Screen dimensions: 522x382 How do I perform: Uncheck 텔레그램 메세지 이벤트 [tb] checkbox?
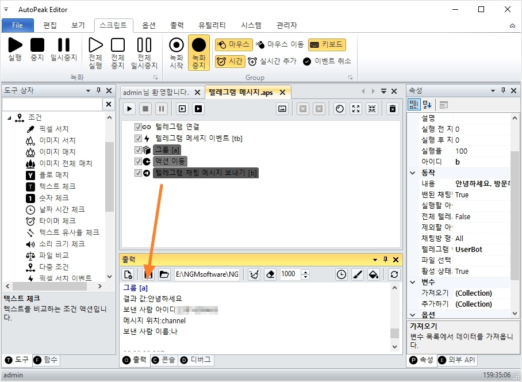pos(138,138)
